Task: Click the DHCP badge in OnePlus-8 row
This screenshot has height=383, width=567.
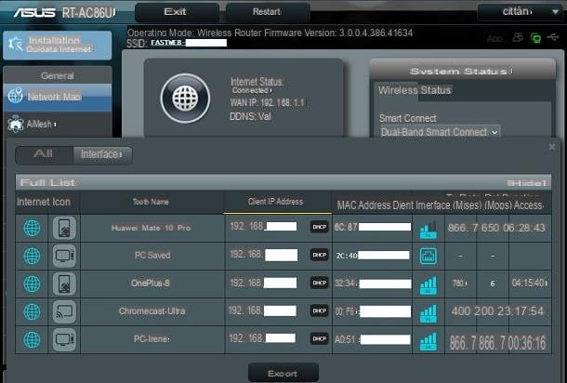Action: tap(320, 283)
